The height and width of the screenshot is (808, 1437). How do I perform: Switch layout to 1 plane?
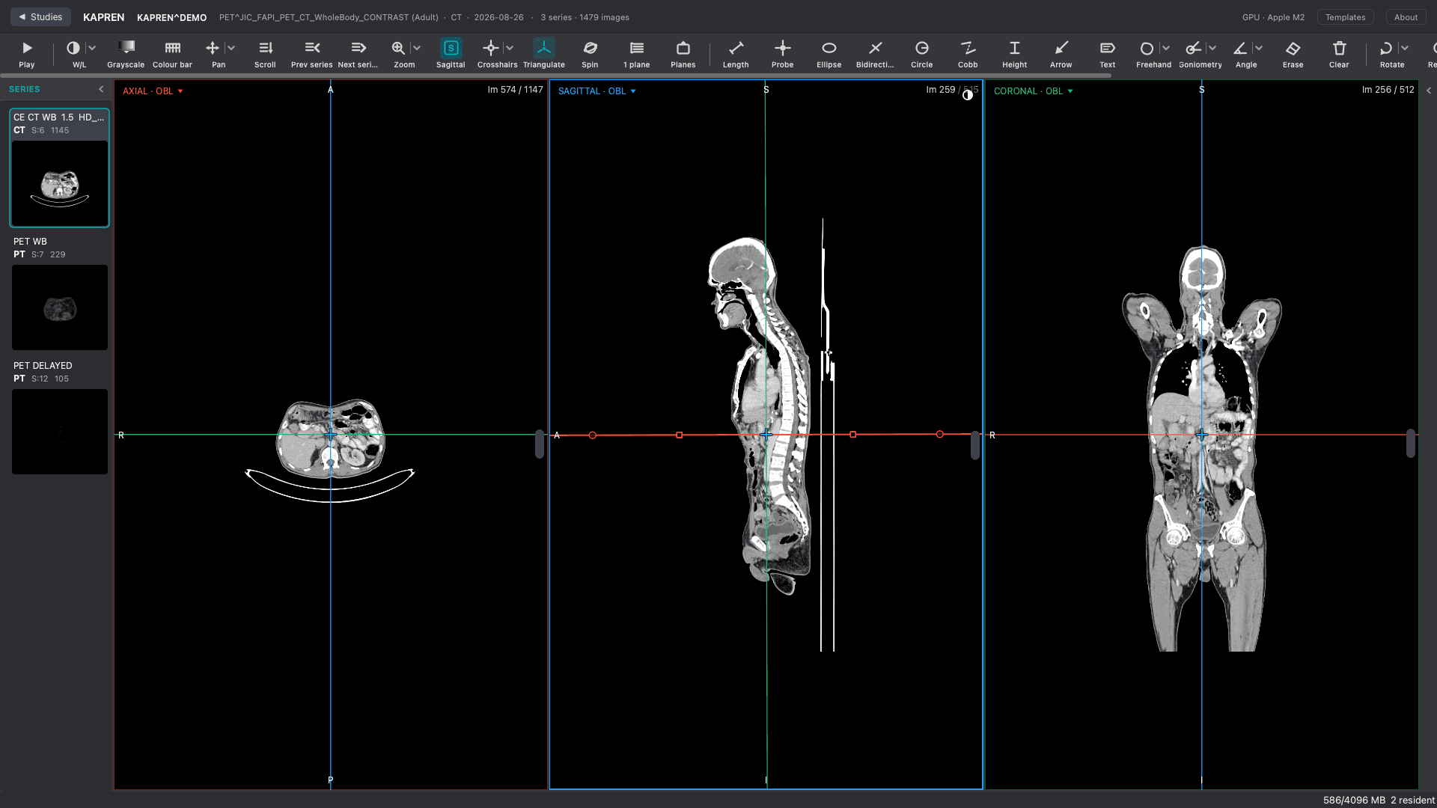pyautogui.click(x=636, y=54)
